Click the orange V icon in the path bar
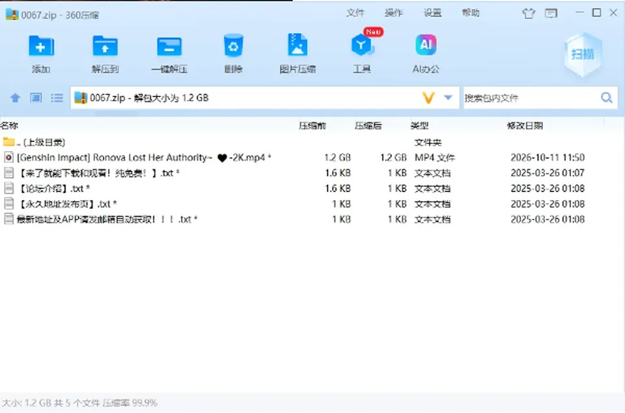 [x=428, y=98]
